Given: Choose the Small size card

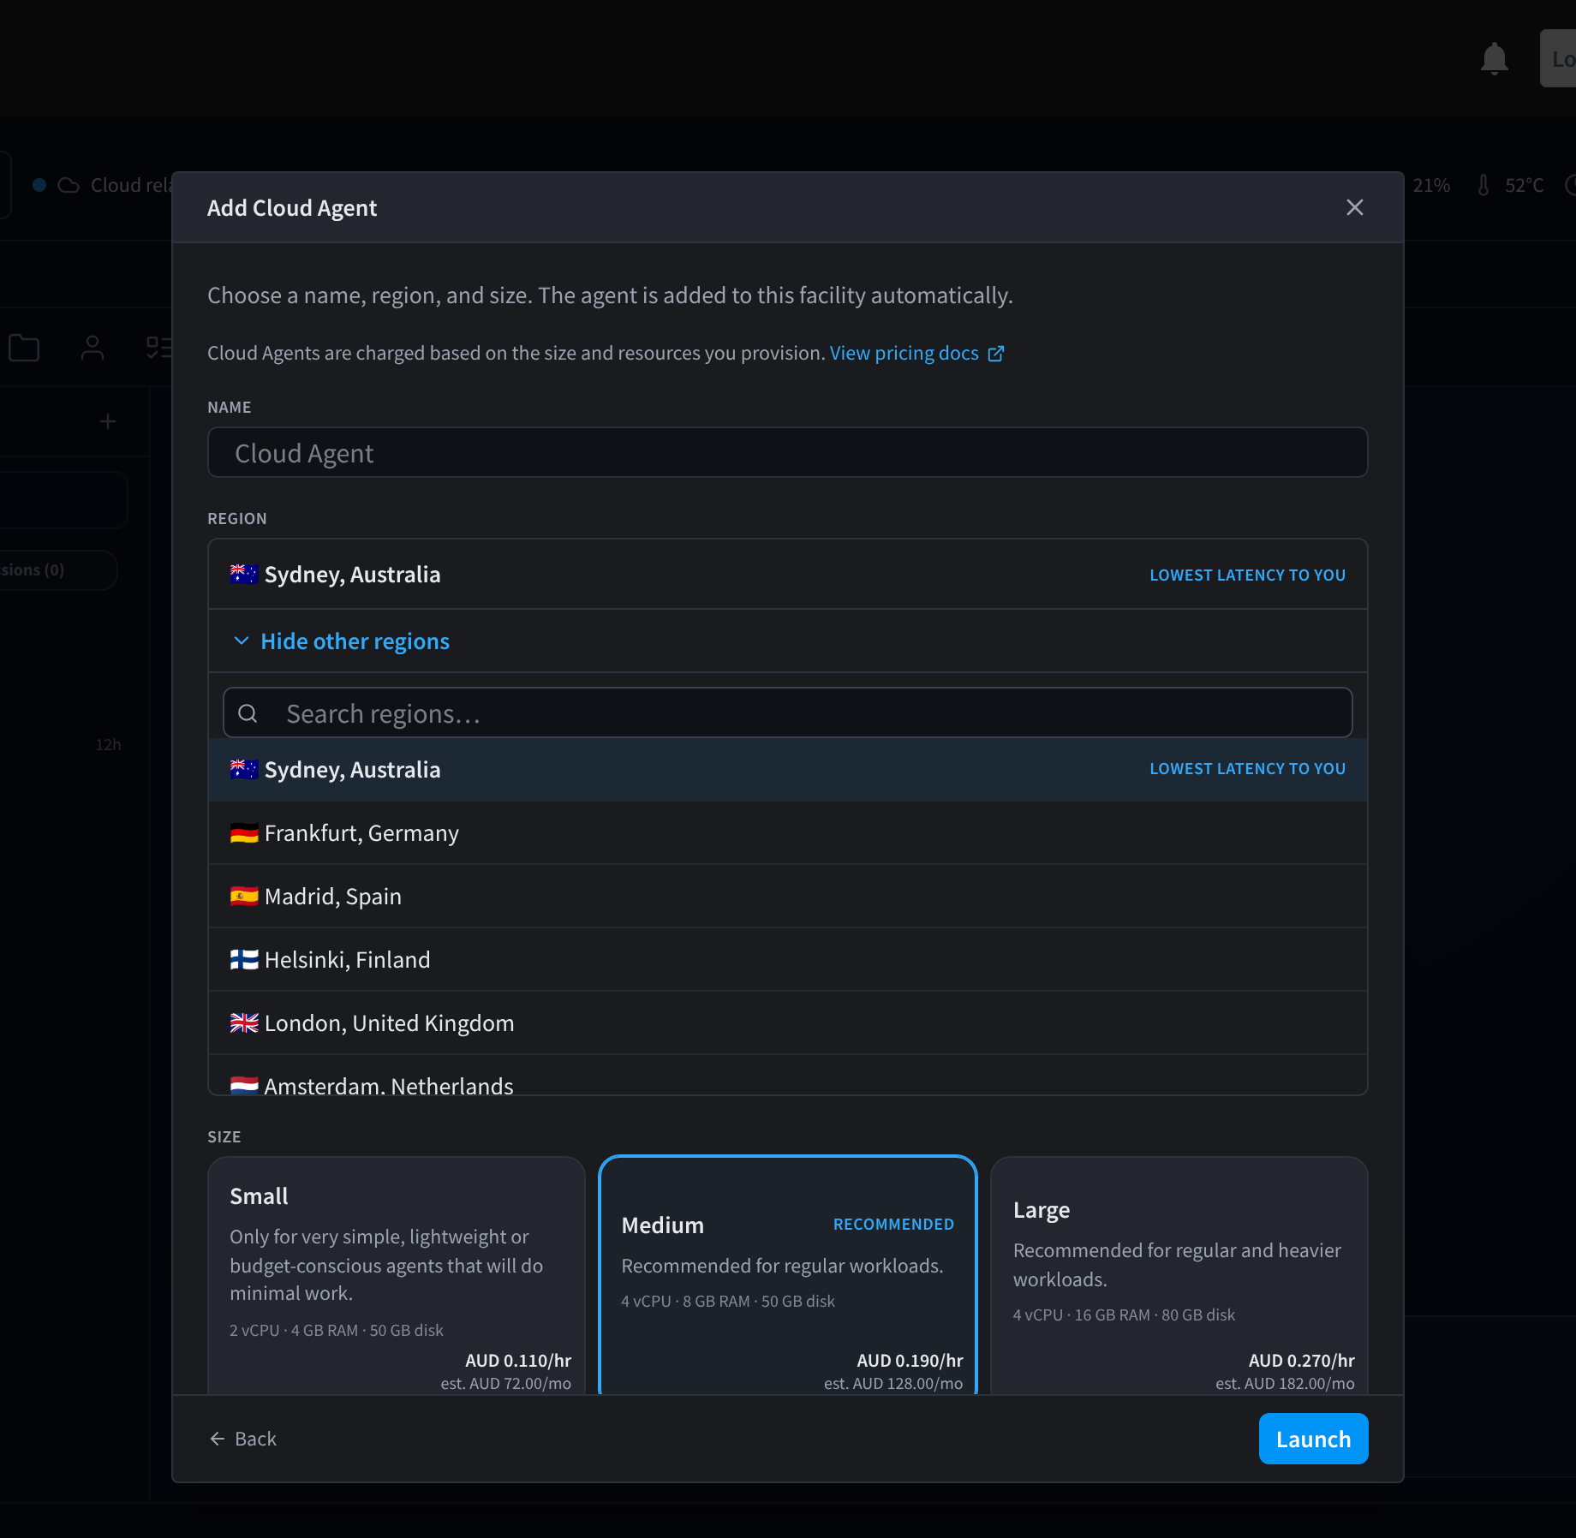Looking at the screenshot, I should pos(397,1275).
